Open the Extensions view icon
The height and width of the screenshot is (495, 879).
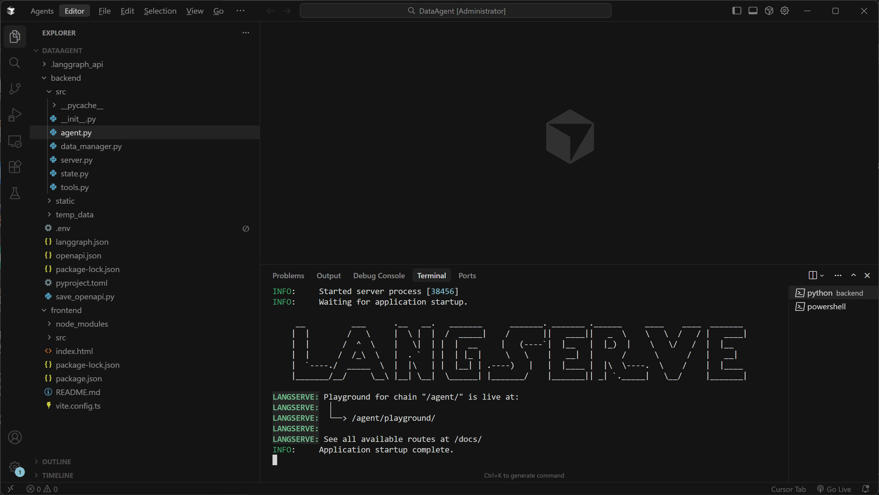tap(15, 167)
